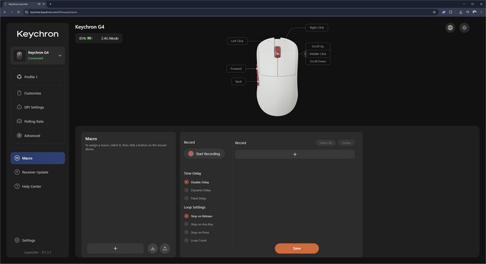486x264 pixels.
Task: Click the Middle Click label
Action: (318, 54)
